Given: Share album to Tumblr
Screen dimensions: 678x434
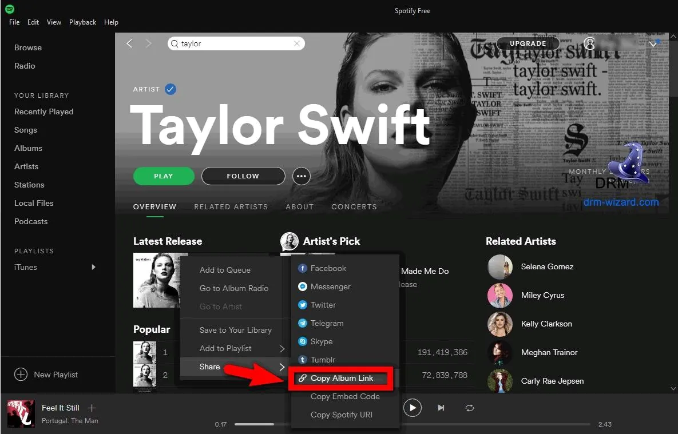Looking at the screenshot, I should tap(316, 360).
